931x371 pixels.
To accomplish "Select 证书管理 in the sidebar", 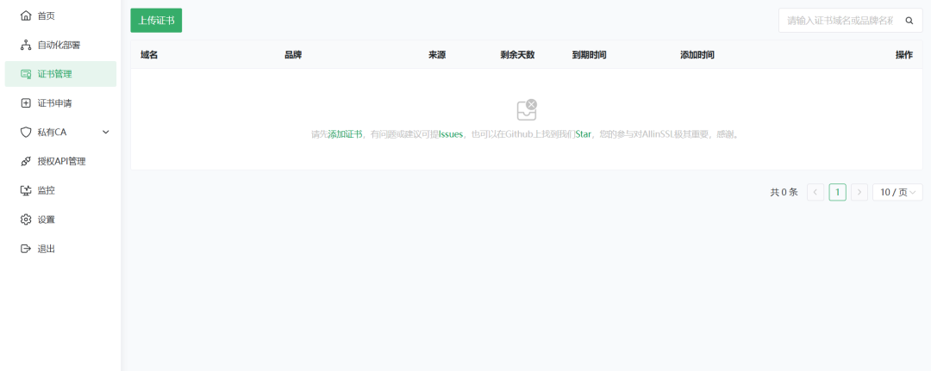I will pyautogui.click(x=60, y=74).
